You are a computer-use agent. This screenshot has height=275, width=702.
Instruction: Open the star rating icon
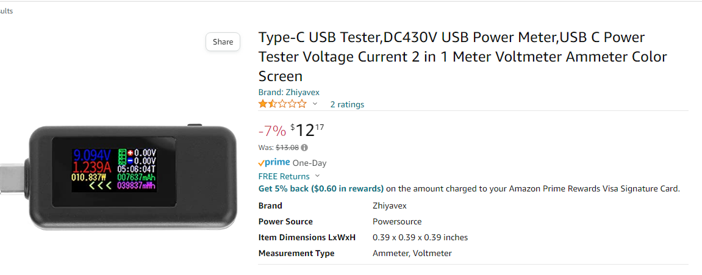click(x=282, y=104)
